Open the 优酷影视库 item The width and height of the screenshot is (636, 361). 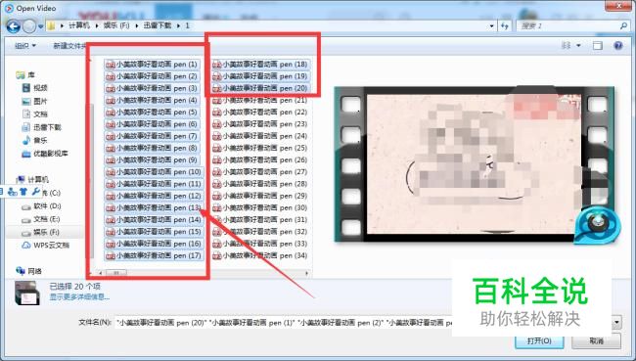coord(45,154)
